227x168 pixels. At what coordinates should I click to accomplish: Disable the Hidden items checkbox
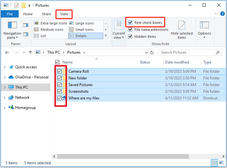pos(130,37)
